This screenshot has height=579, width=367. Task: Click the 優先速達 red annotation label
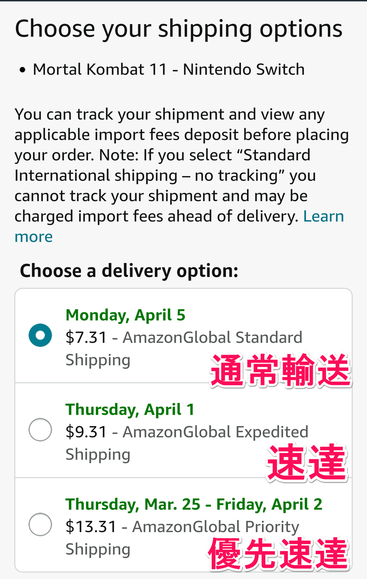pyautogui.click(x=279, y=554)
